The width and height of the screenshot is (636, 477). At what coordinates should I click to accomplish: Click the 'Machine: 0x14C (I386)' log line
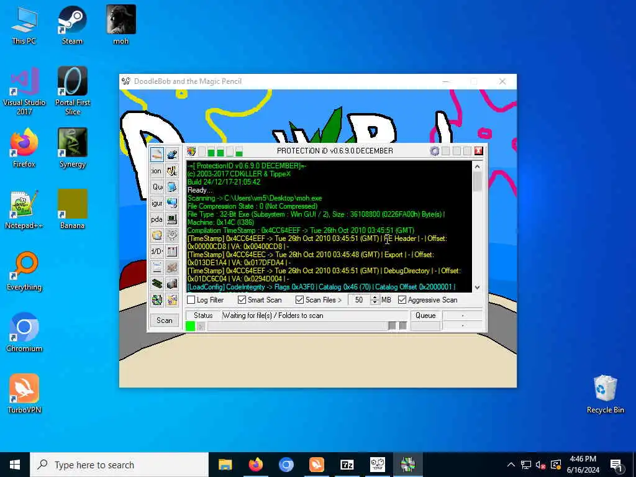tap(220, 222)
